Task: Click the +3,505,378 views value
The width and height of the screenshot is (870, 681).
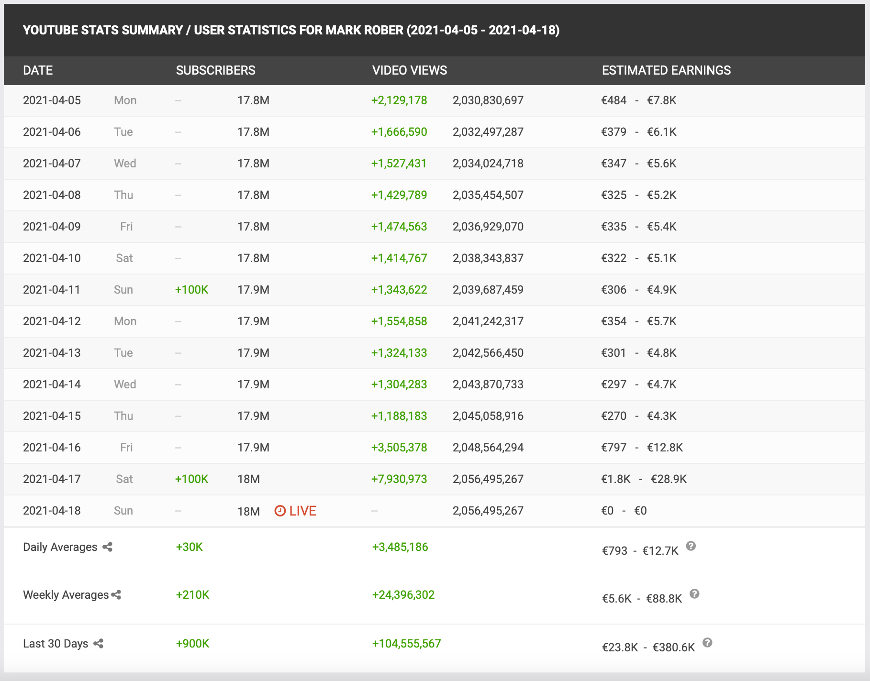Action: click(x=399, y=448)
